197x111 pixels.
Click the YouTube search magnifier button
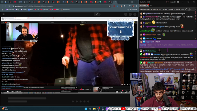[97, 14]
